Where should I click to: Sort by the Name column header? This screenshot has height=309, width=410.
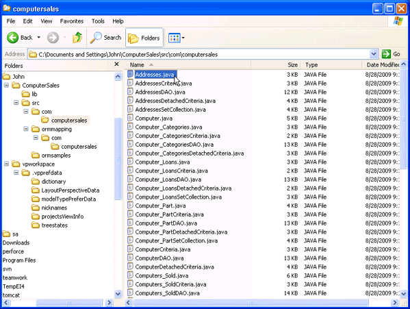click(188, 64)
